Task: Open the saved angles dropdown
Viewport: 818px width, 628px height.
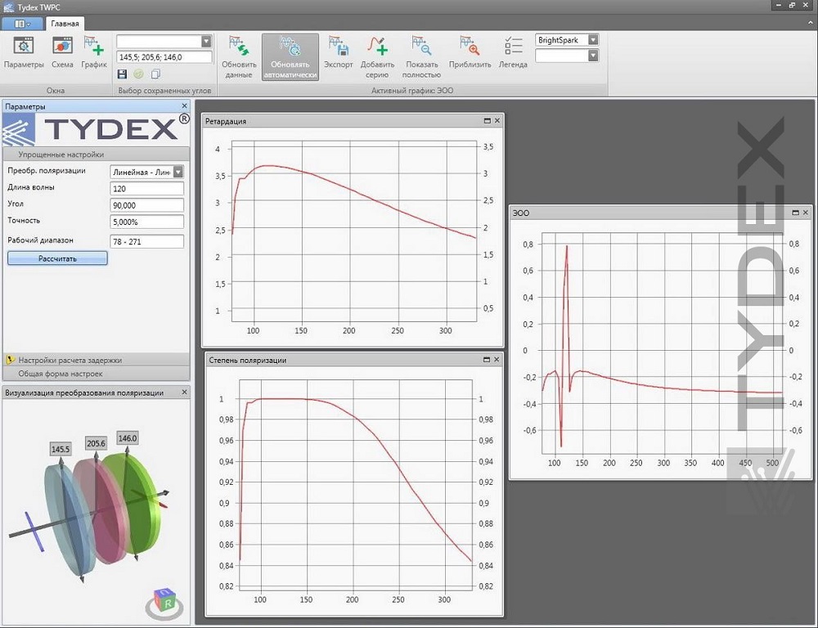Action: coord(206,41)
